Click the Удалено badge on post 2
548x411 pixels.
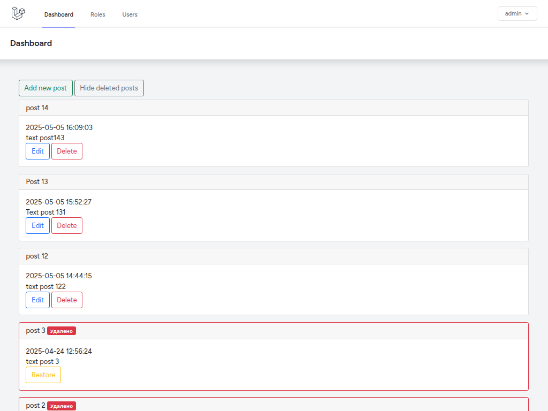click(x=62, y=406)
